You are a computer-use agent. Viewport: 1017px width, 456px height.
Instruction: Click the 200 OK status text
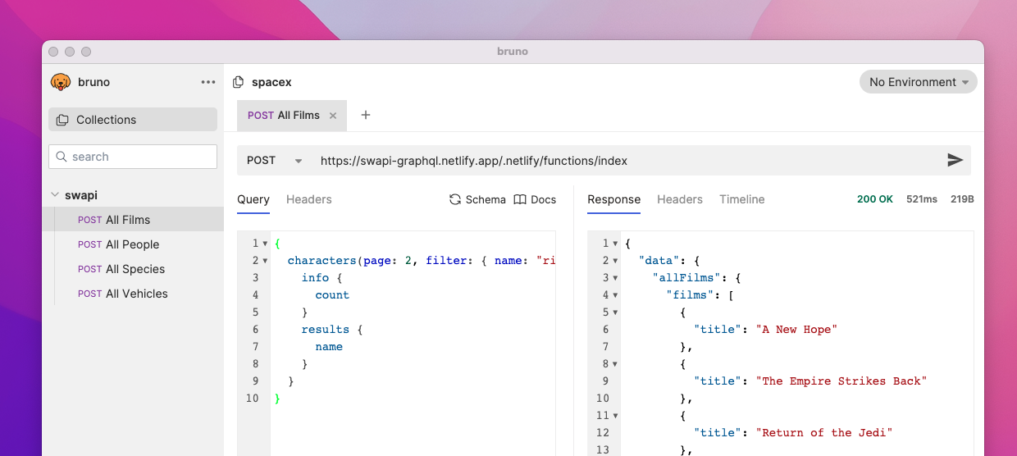(x=875, y=199)
